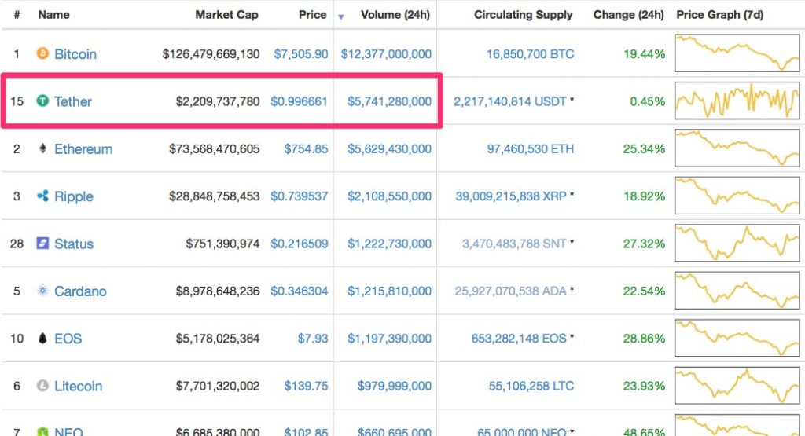Open Litecoin 7d price graph
This screenshot has width=805, height=436.
pyautogui.click(x=737, y=385)
